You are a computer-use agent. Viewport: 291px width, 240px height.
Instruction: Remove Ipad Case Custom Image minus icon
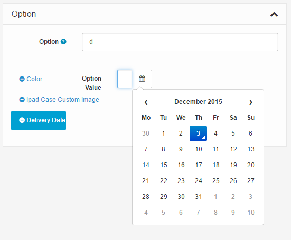pyautogui.click(x=22, y=100)
